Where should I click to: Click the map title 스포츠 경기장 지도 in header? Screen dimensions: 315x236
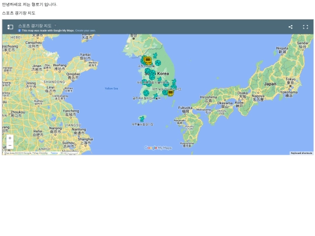[x=35, y=26]
